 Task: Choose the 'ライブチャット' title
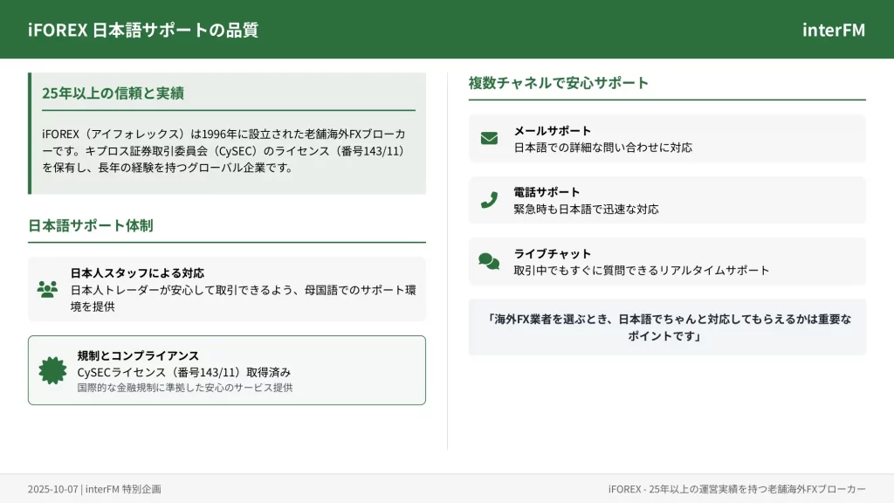pyautogui.click(x=552, y=252)
